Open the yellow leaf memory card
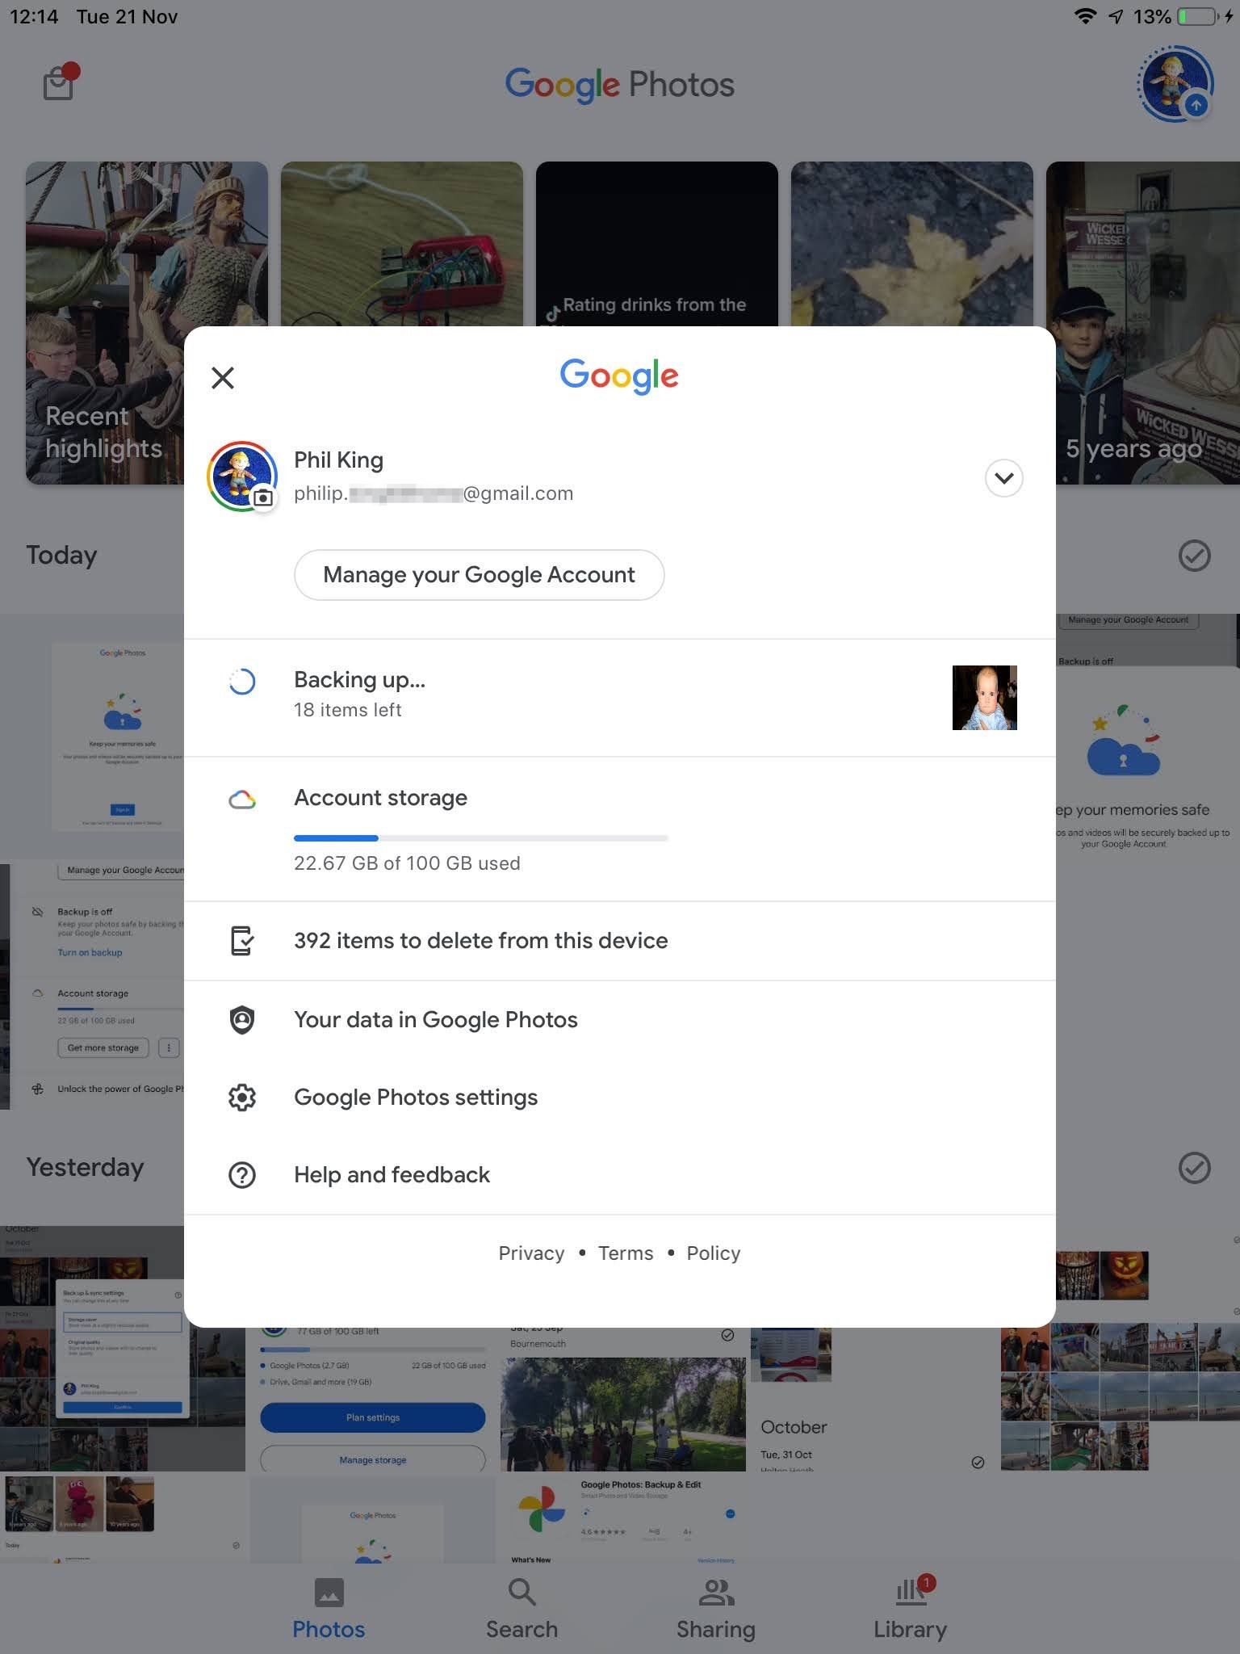This screenshot has height=1654, width=1240. tap(911, 244)
